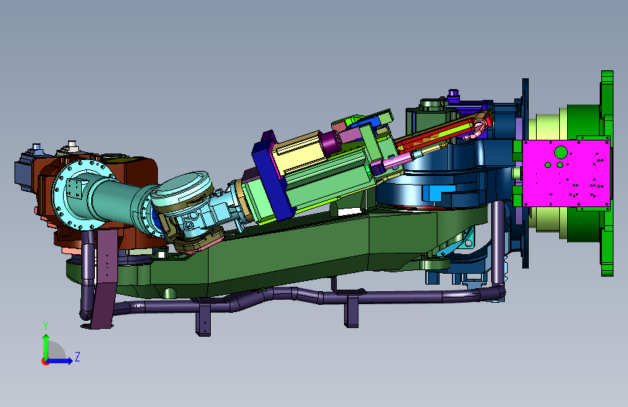Image resolution: width=628 pixels, height=407 pixels.
Task: Select the yellow motor cylinder
Action: (x=298, y=154)
